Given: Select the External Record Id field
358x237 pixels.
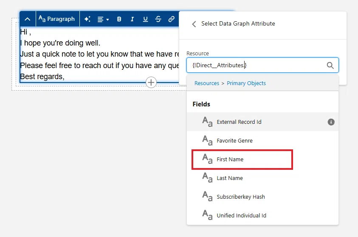Looking at the screenshot, I should 262,122.
